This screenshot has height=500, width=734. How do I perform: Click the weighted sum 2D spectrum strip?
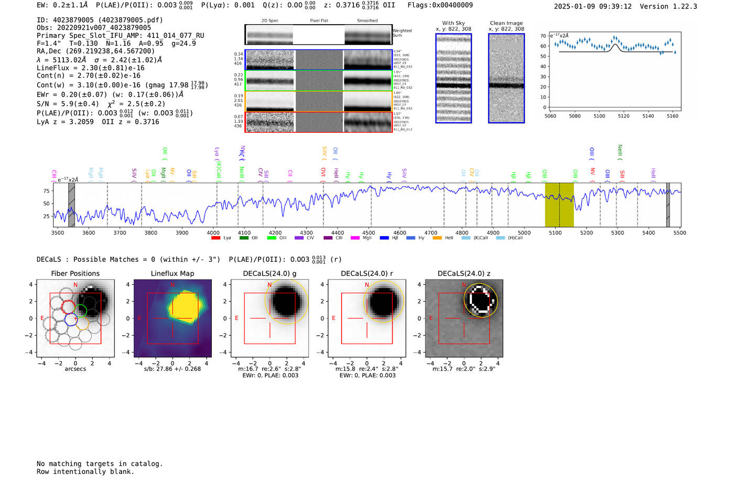319,35
